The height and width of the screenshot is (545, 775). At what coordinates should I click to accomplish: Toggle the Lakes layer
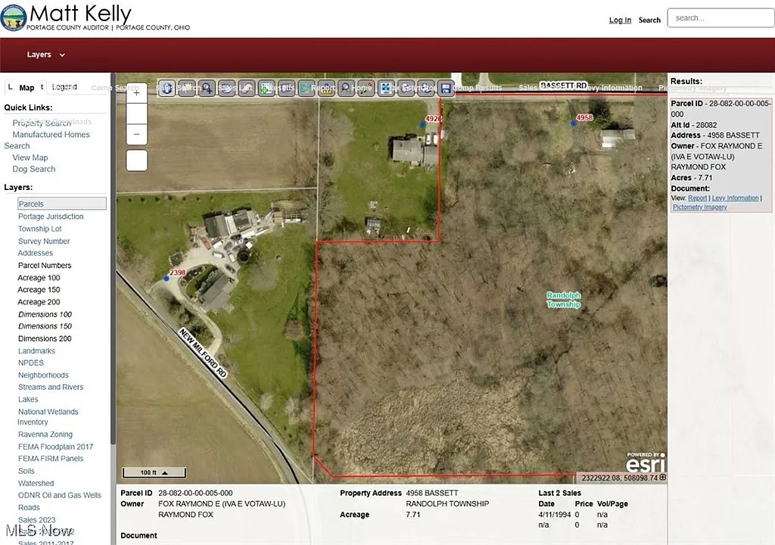tap(28, 399)
